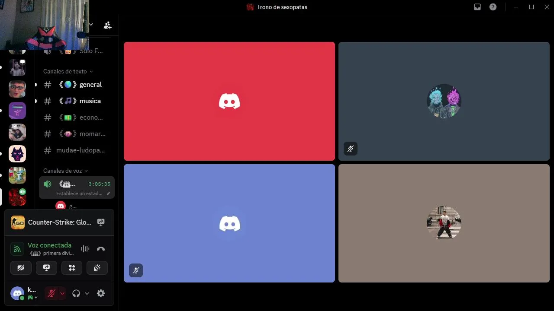Open the momar... text channel
Screen dimensions: 554x311
(x=77, y=134)
